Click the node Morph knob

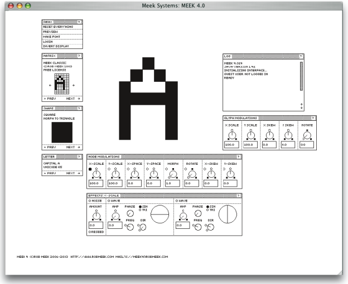[173, 174]
